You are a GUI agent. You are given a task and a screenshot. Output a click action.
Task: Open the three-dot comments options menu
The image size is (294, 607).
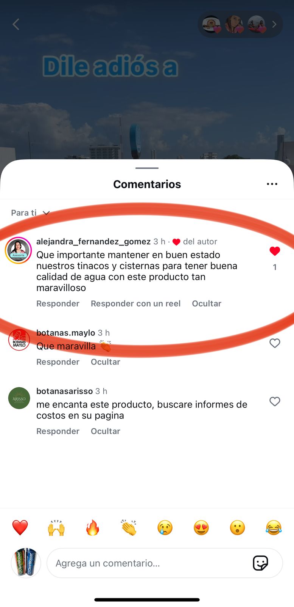pos(272,184)
